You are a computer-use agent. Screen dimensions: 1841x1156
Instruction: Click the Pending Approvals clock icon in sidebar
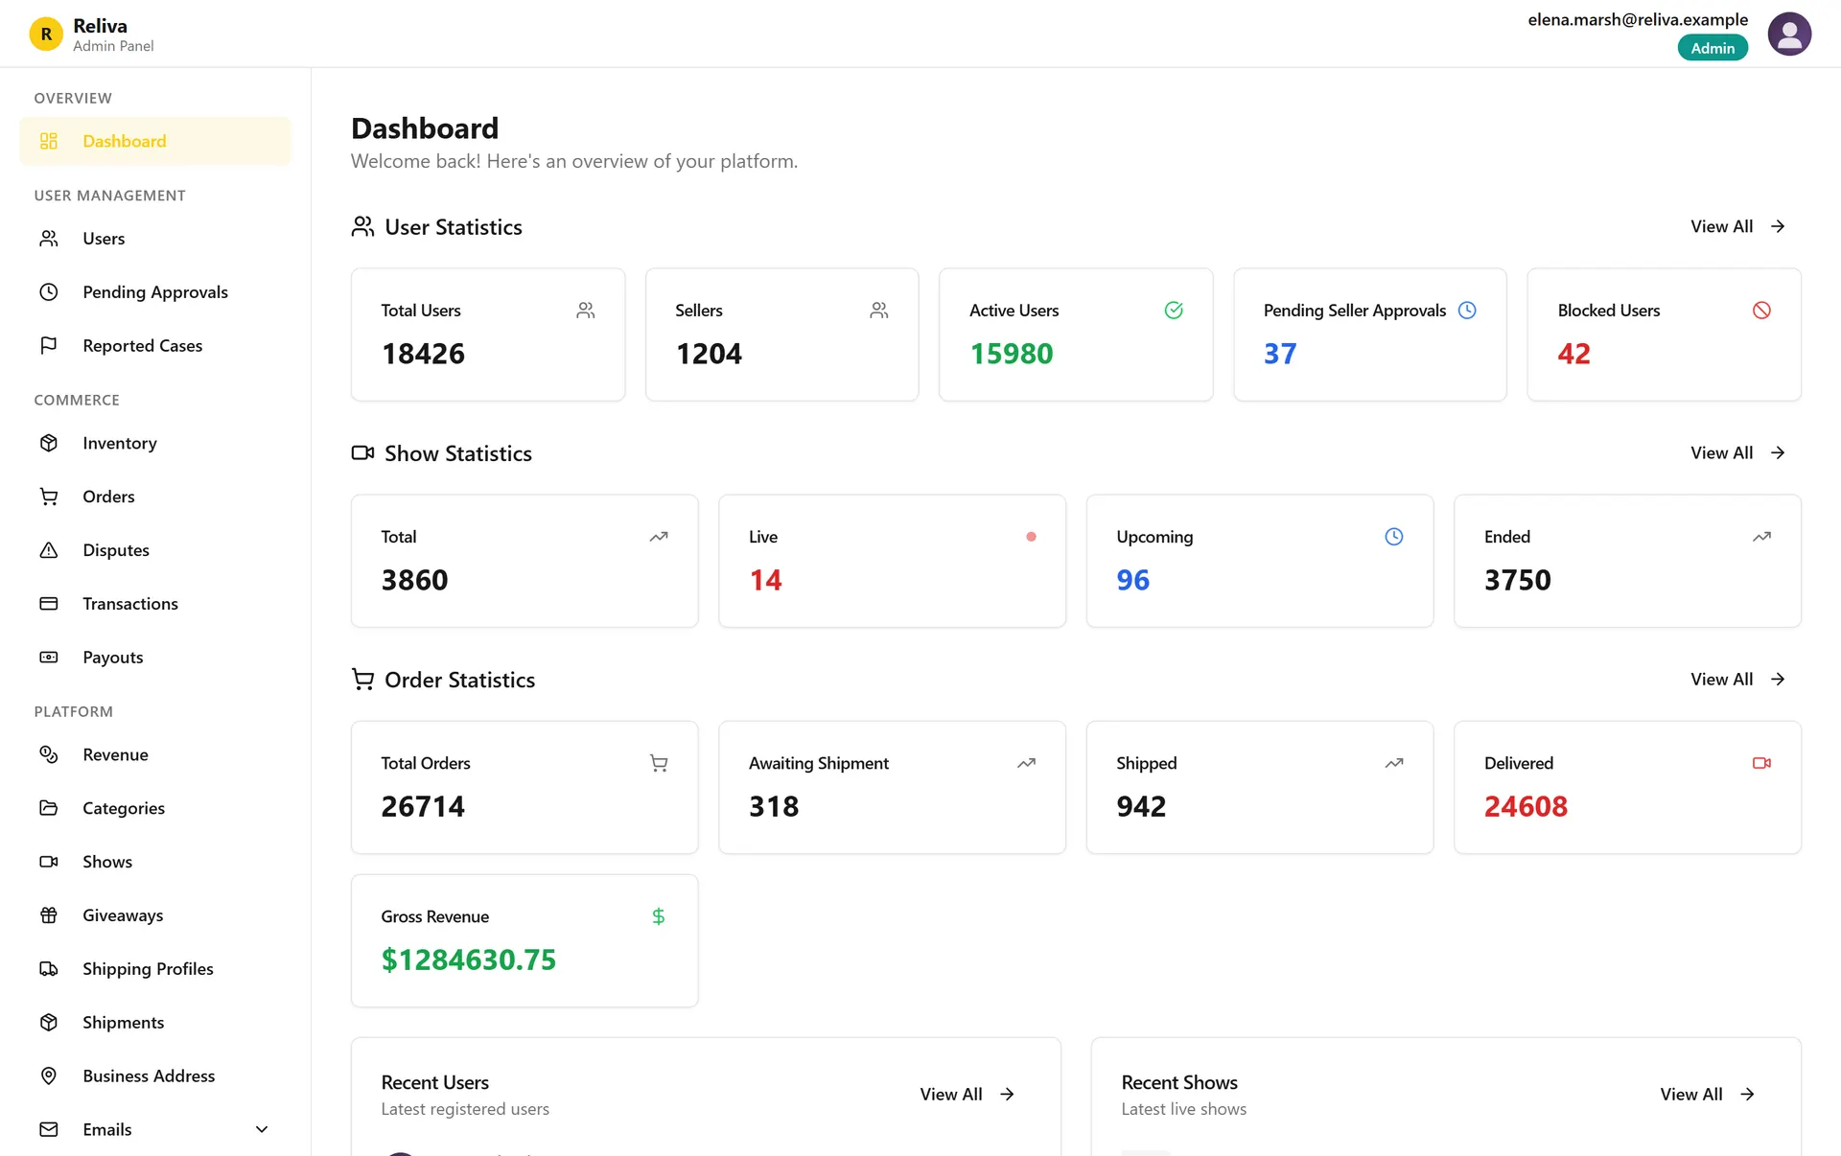coord(49,292)
